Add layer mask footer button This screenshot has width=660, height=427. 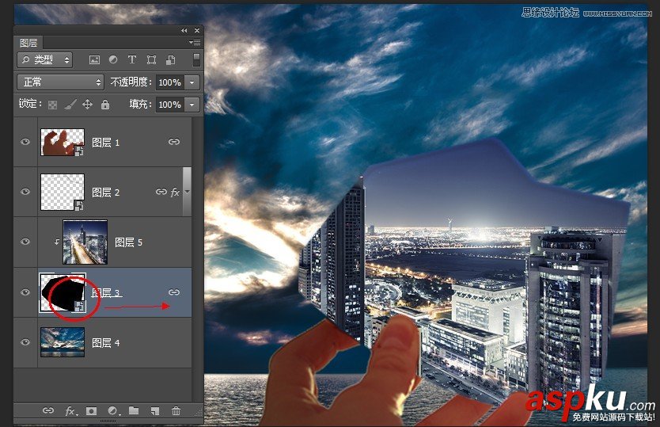point(91,410)
